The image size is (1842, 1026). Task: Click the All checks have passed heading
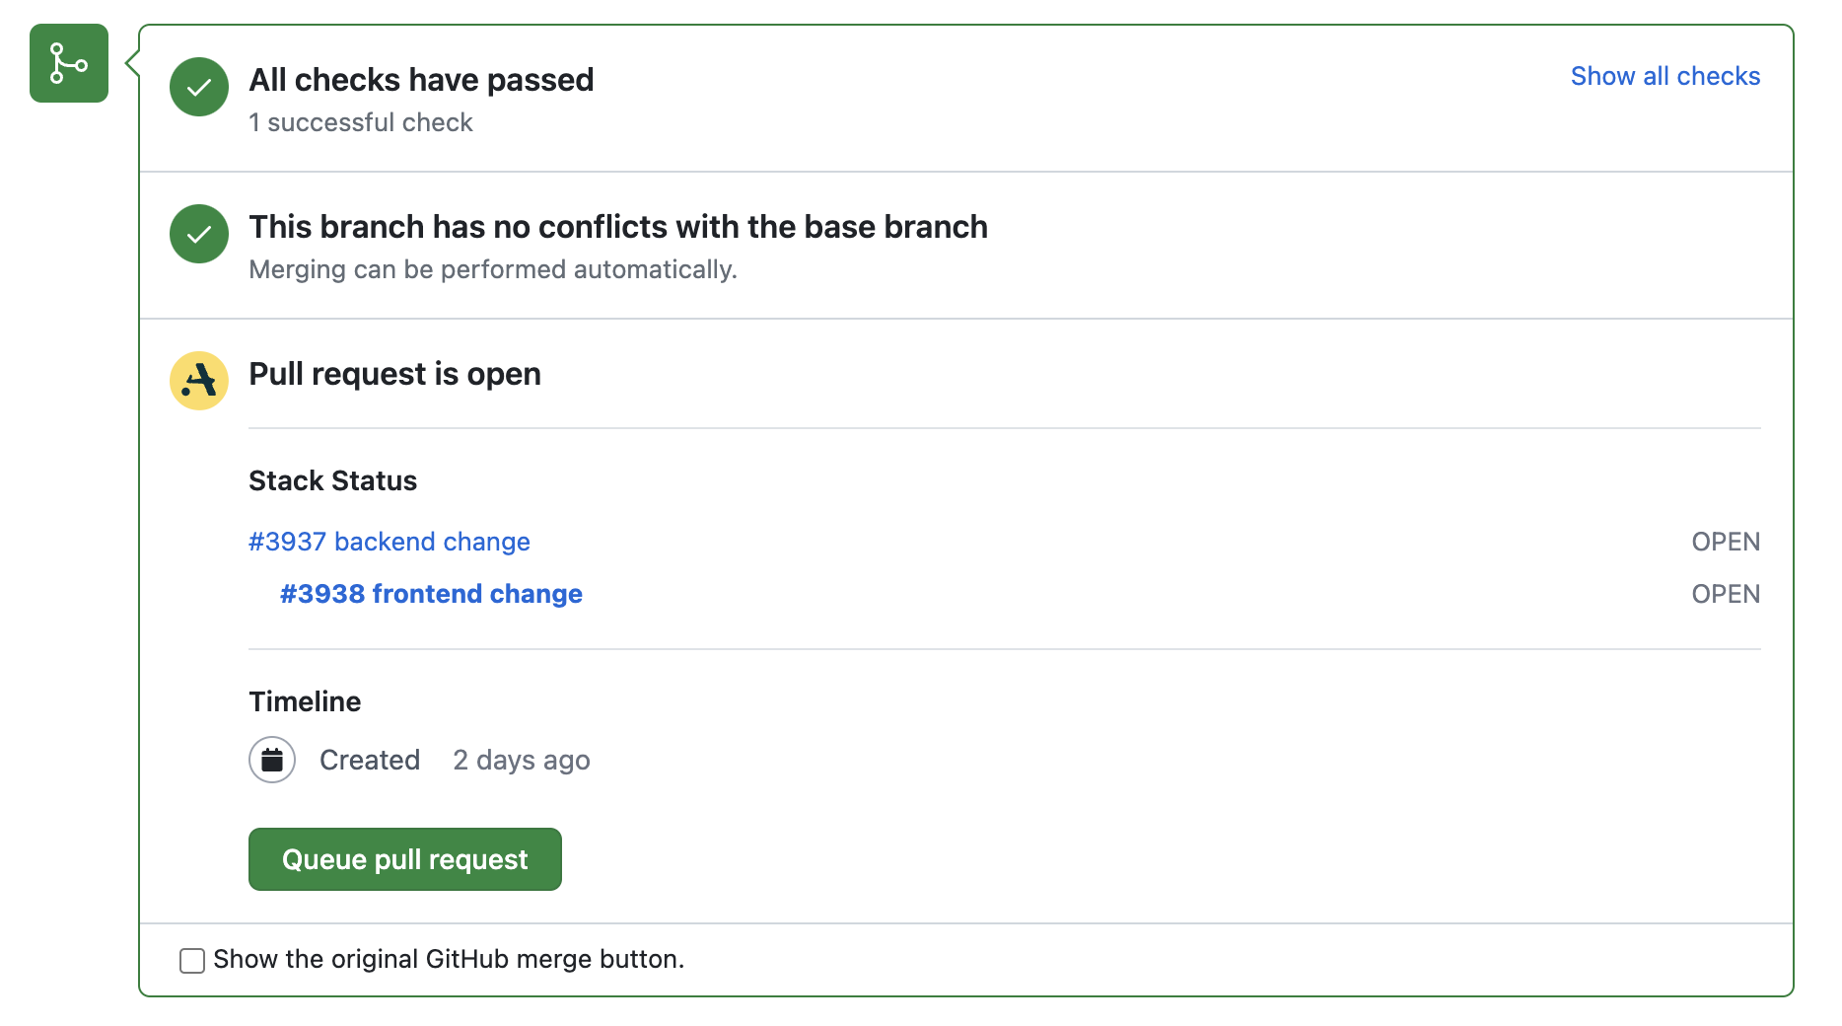pyautogui.click(x=421, y=80)
